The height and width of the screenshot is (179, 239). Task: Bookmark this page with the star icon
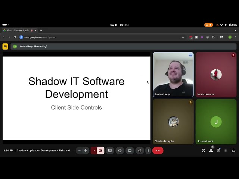[x=183, y=37]
